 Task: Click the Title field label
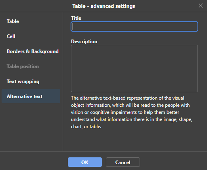click(76, 18)
